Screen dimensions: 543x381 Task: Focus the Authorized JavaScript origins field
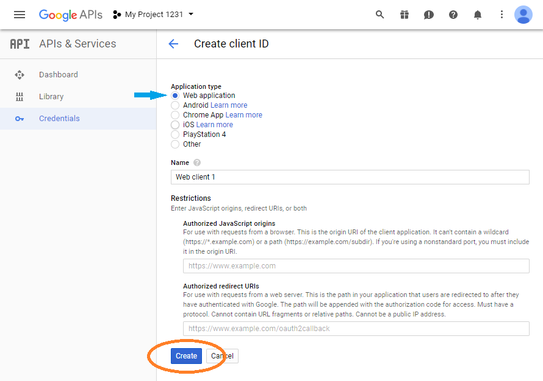point(356,266)
